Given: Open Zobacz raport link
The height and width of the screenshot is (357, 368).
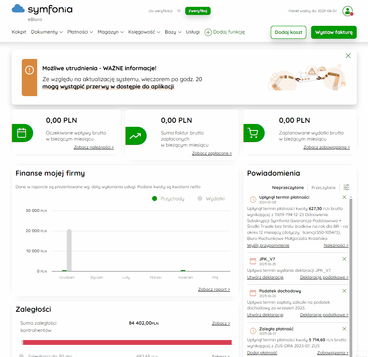Looking at the screenshot, I should [214, 290].
